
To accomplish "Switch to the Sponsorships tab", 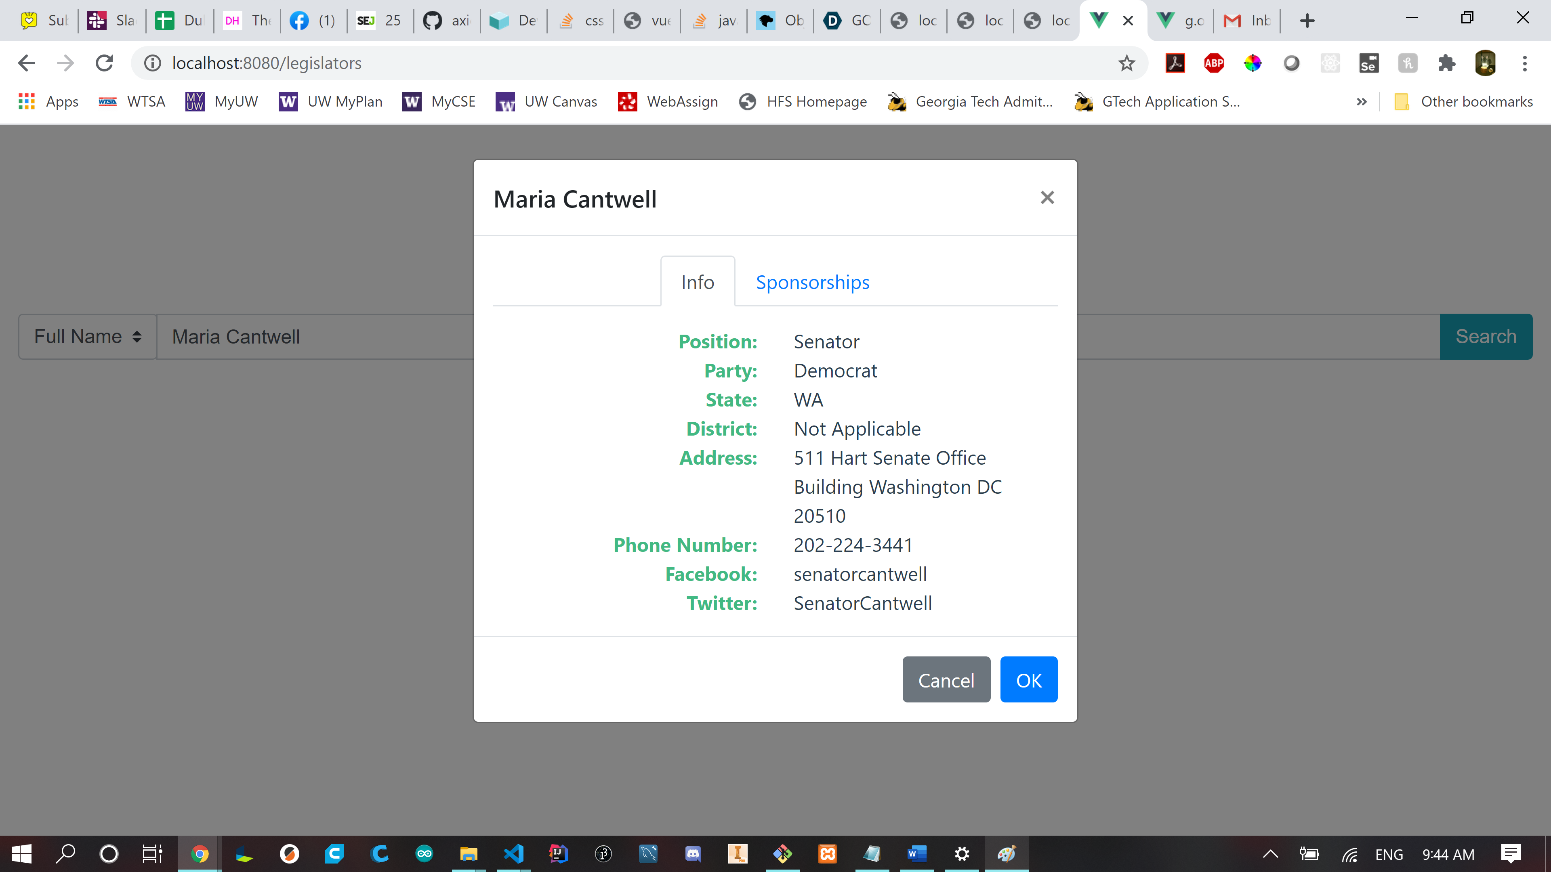I will (812, 282).
